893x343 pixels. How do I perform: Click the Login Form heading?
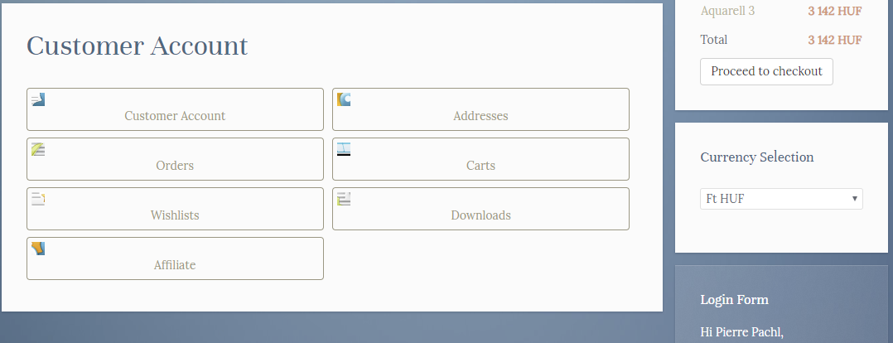point(734,300)
